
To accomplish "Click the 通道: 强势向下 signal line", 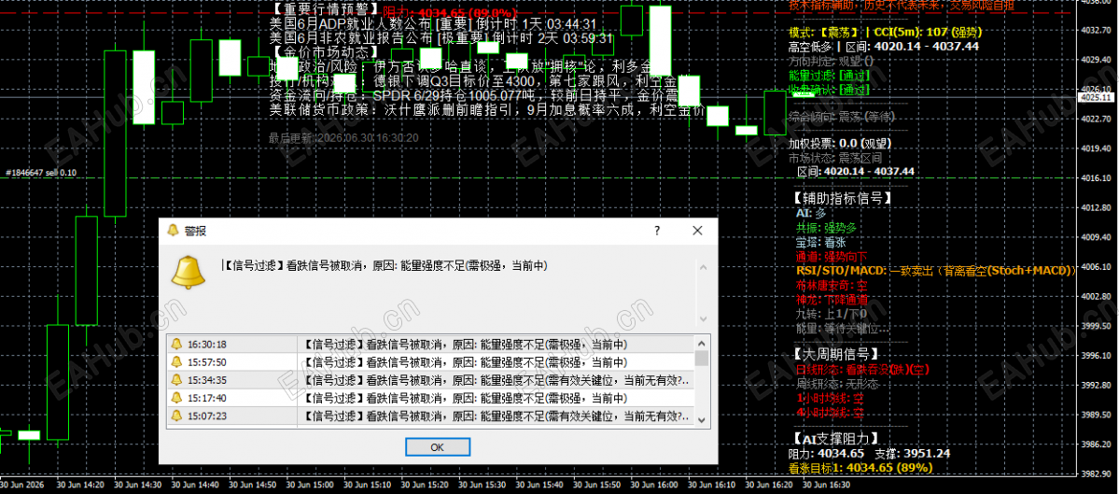I will [832, 256].
